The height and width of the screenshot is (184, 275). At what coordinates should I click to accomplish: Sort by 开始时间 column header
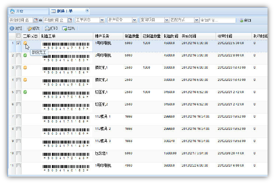198,36
